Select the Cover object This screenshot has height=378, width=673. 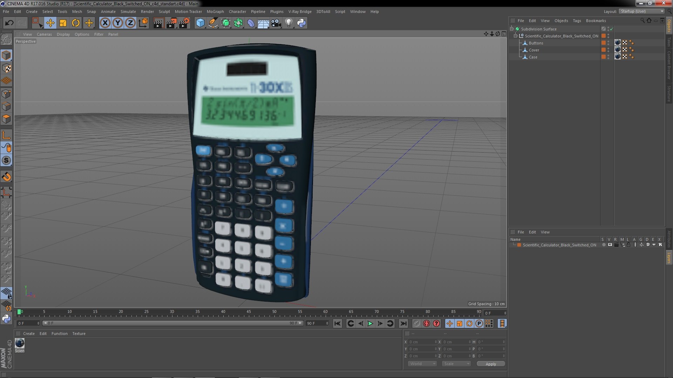point(534,50)
